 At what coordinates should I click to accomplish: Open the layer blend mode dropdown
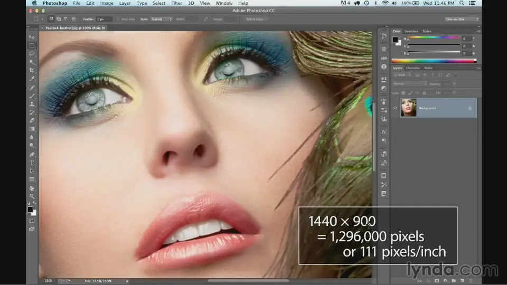(409, 83)
